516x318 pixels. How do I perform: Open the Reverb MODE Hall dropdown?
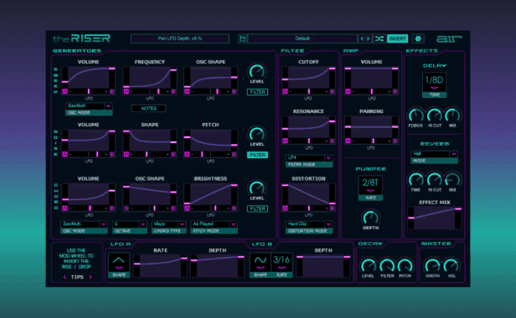(435, 154)
